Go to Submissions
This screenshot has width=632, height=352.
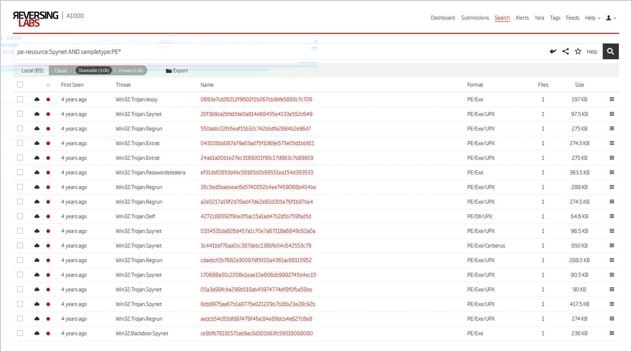[x=475, y=18]
